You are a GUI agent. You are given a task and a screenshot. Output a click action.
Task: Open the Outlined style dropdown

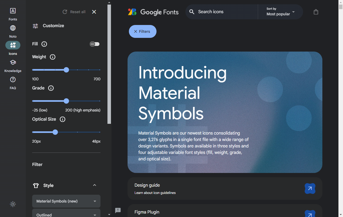pyautogui.click(x=66, y=213)
